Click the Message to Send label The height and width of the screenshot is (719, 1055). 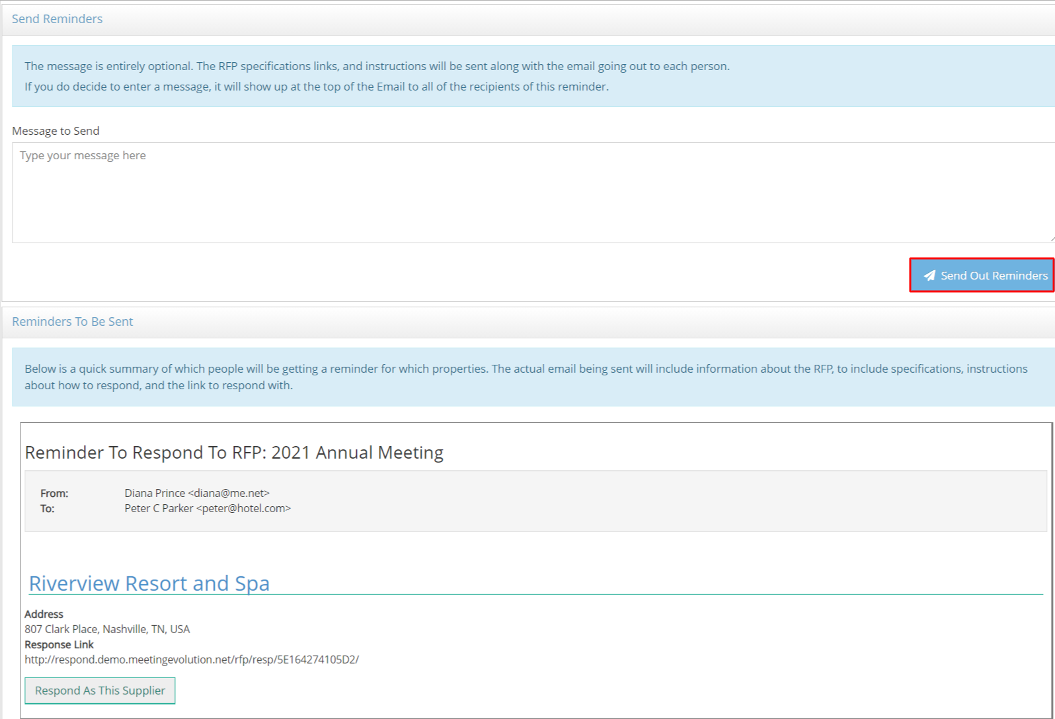(56, 131)
